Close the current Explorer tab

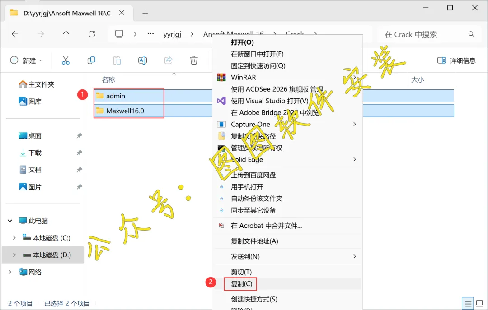click(x=122, y=13)
